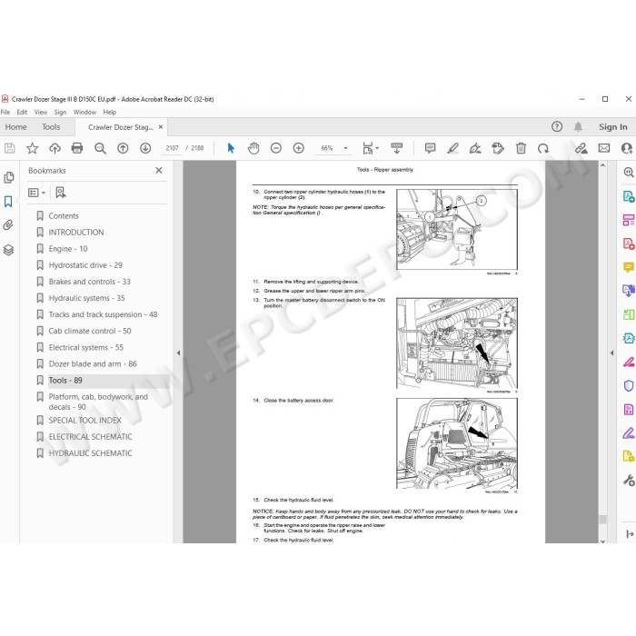This screenshot has height=636, width=636.
Task: Open the Engine - 10 bookmark
Action: pyautogui.click(x=68, y=249)
